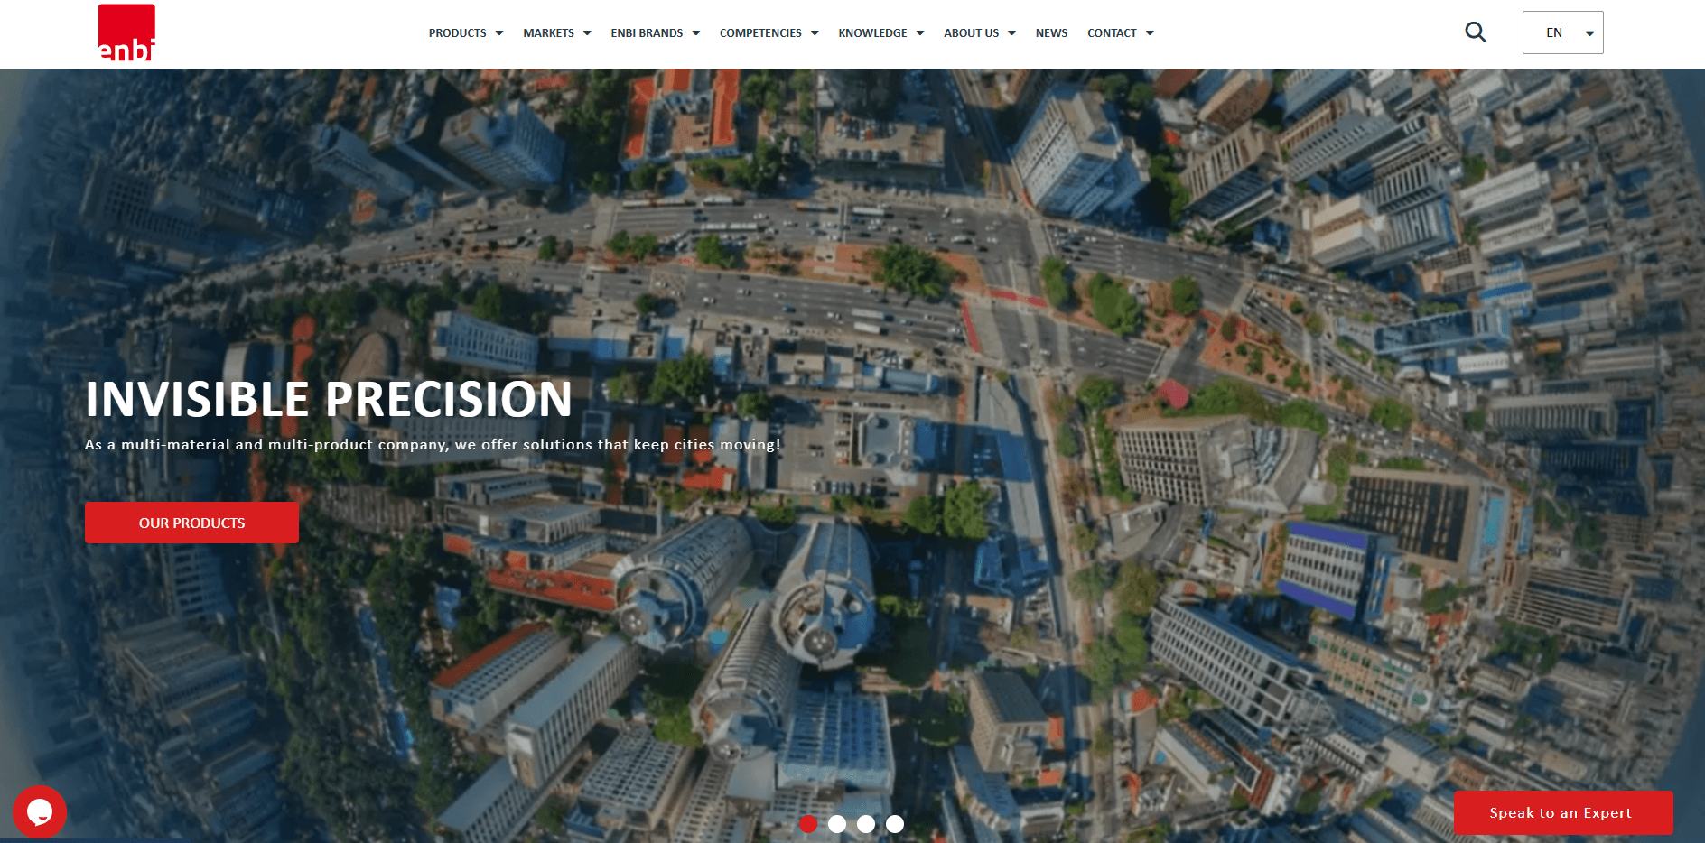Switch to the second carousel slide dot

[837, 824]
